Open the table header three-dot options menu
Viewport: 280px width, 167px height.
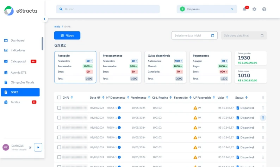pyautogui.click(x=263, y=98)
